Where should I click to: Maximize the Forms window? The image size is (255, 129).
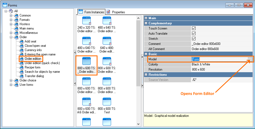[x=239, y=5]
